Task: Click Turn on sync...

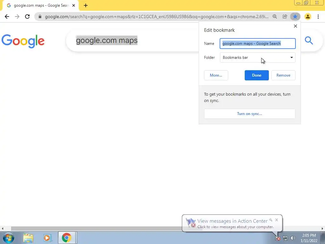Action: coord(249,114)
